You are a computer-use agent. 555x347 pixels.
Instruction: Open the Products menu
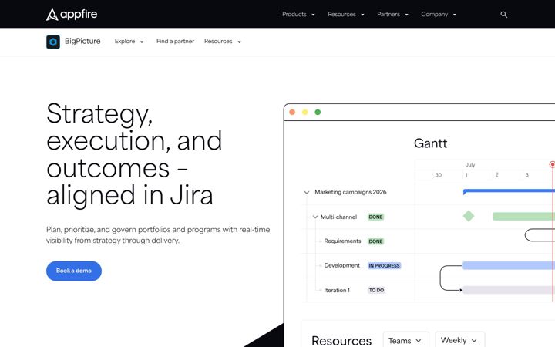(298, 14)
